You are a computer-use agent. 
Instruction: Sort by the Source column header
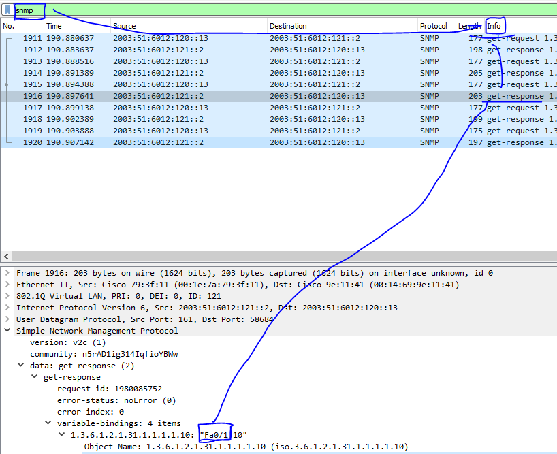pos(189,26)
